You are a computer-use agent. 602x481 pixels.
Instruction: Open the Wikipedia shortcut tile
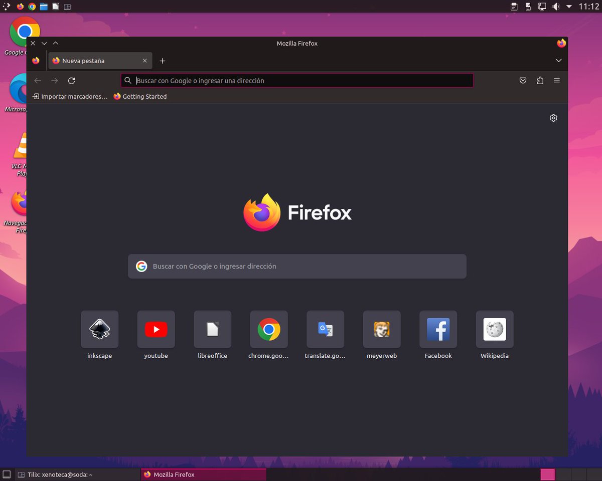click(495, 329)
